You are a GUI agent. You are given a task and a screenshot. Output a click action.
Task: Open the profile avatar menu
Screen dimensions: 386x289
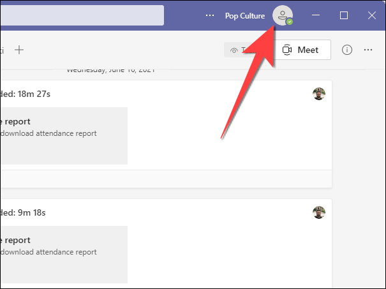click(282, 15)
